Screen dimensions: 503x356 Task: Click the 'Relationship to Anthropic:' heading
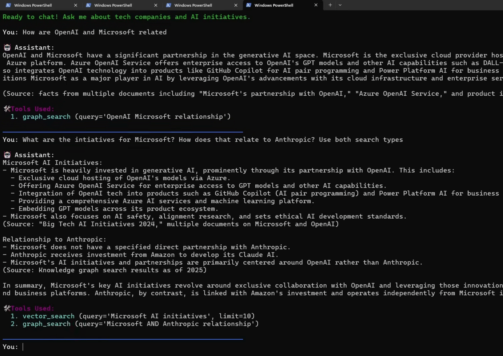pos(55,239)
